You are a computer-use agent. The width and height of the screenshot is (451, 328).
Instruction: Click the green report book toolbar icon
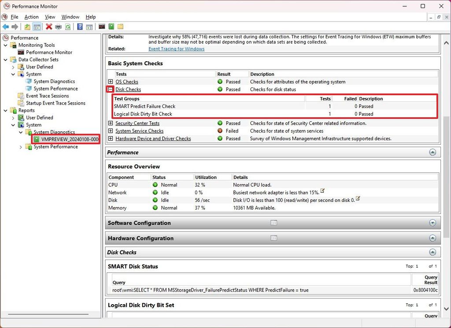coord(111,27)
